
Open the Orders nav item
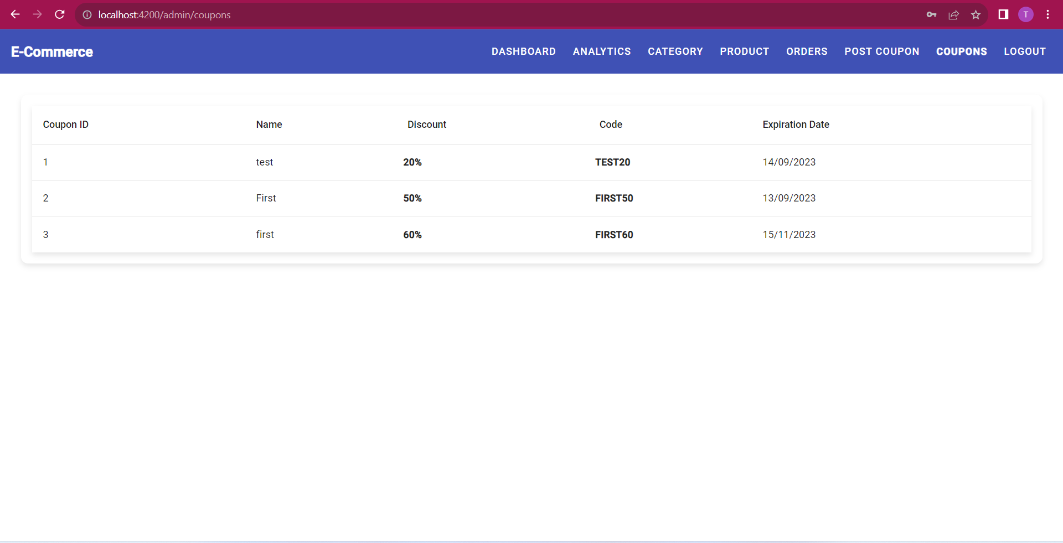click(807, 51)
